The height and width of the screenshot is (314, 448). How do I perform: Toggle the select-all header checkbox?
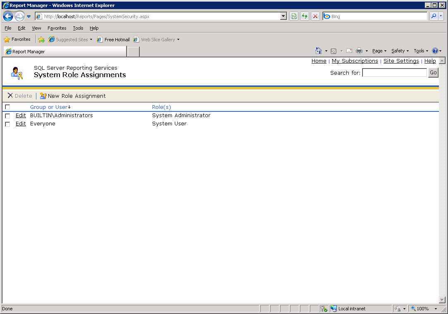point(8,107)
